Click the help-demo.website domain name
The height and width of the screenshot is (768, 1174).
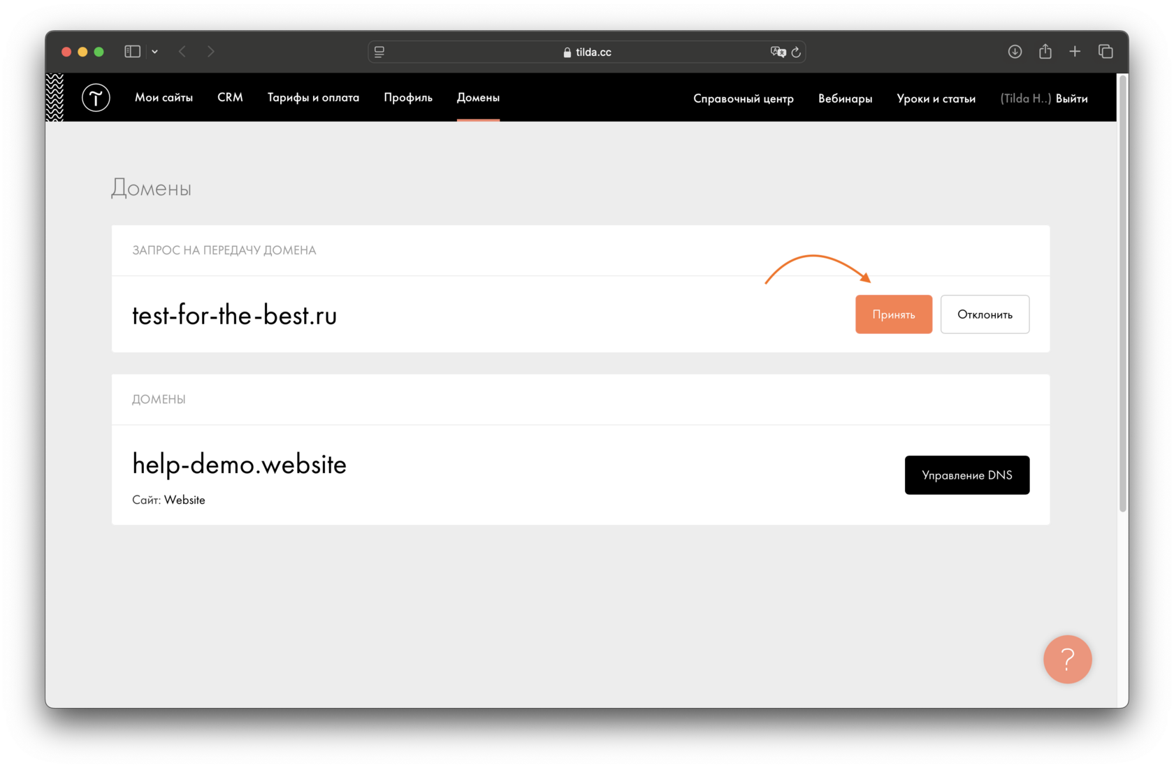(239, 465)
